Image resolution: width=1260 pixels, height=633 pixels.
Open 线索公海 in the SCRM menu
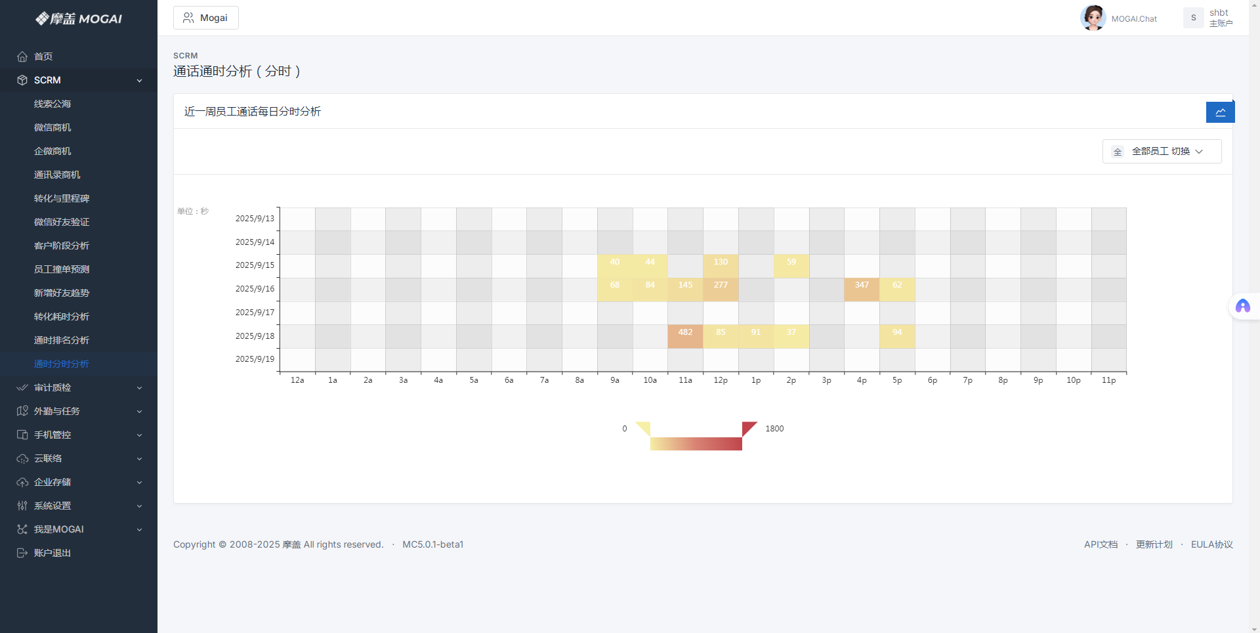[52, 104]
